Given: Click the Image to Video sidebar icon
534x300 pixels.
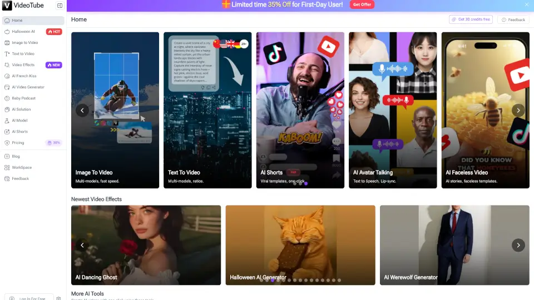Looking at the screenshot, I should click(7, 43).
